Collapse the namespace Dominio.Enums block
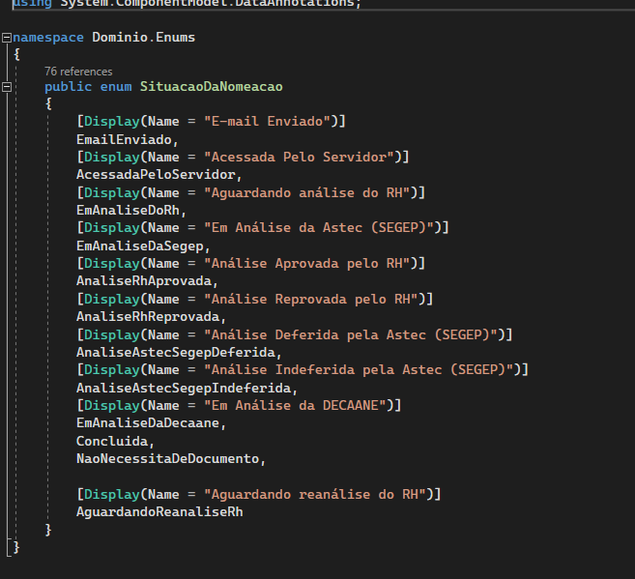This screenshot has width=635, height=579. click(7, 38)
